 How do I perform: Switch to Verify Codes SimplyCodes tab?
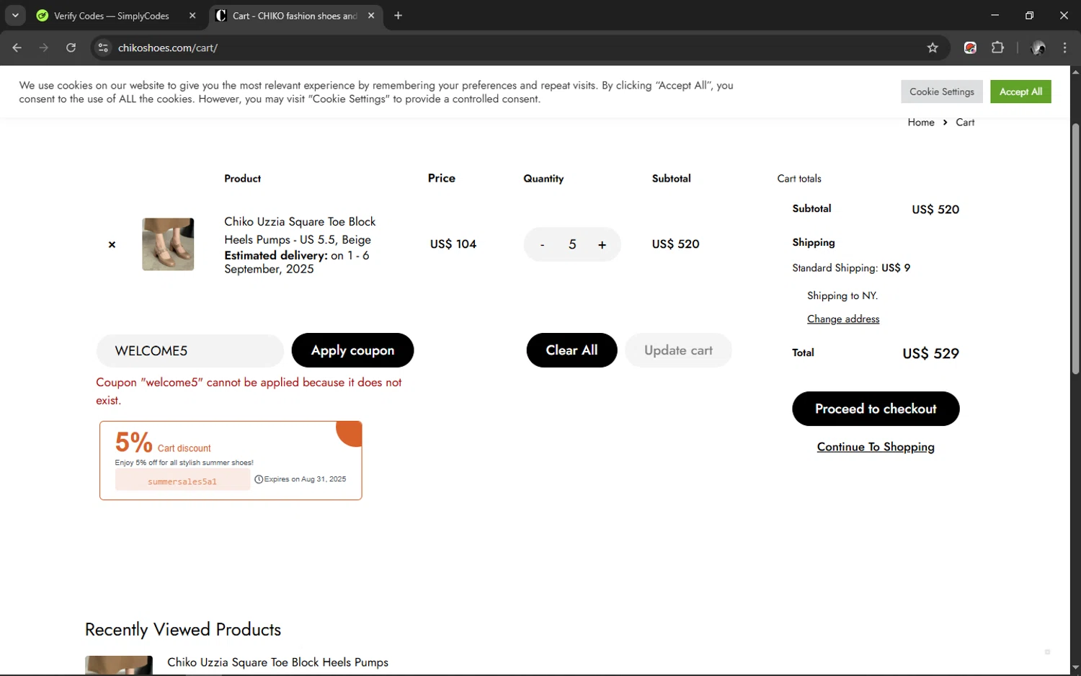(x=112, y=16)
